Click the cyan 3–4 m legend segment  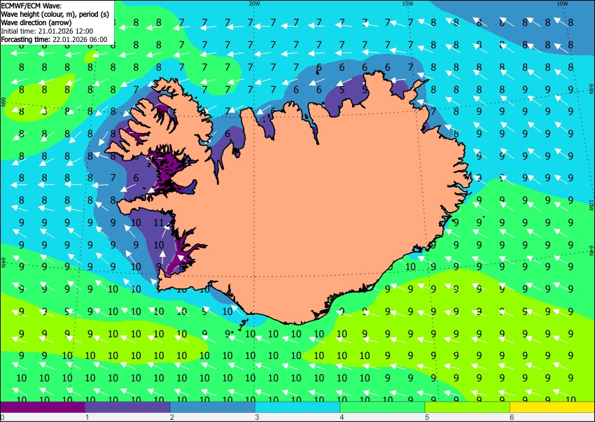pos(297,407)
